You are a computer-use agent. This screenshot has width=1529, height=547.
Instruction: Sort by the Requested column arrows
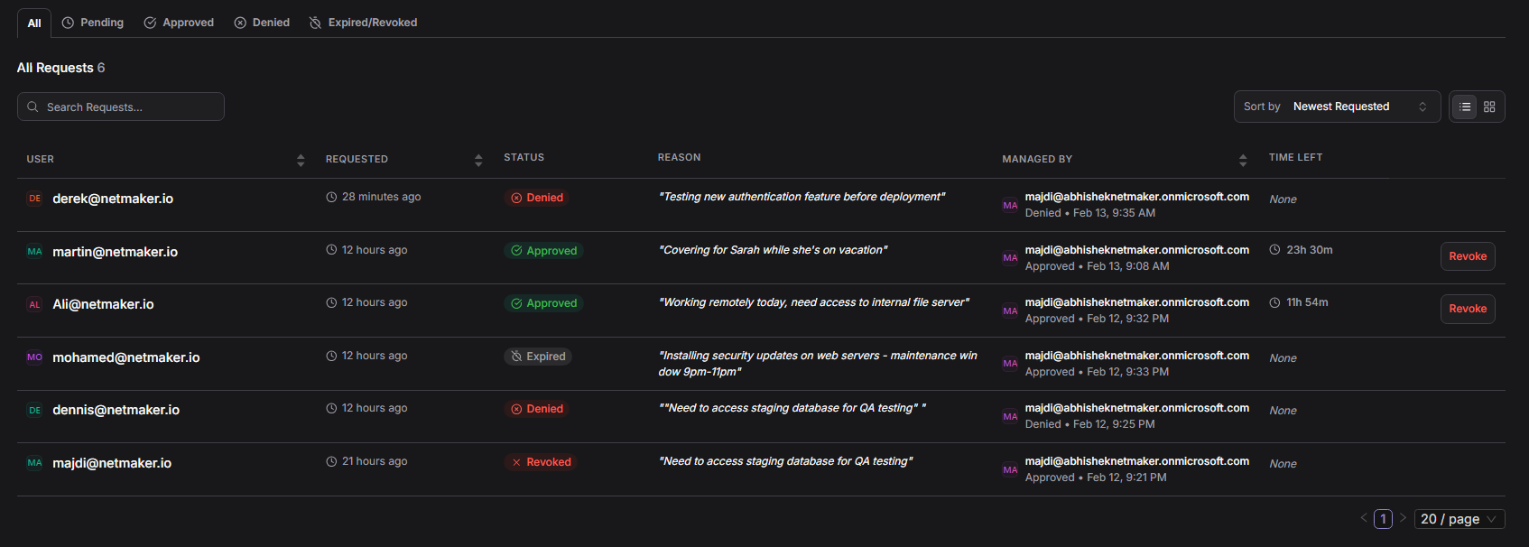pyautogui.click(x=478, y=160)
